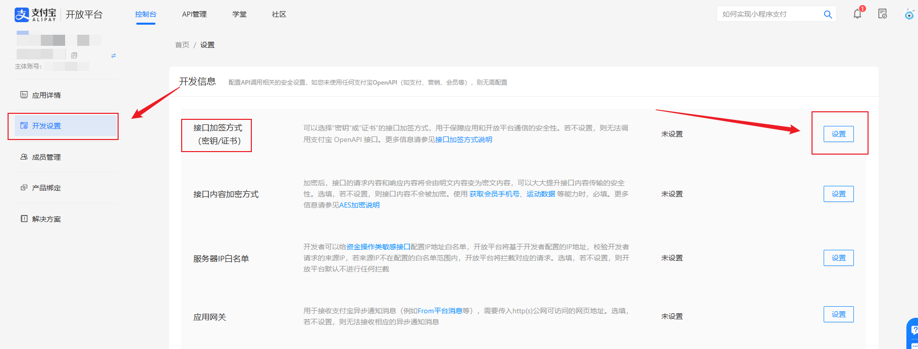Screen dimensions: 918x349
Task: Click 未设置 status in 应用网关 row
Action: point(672,316)
